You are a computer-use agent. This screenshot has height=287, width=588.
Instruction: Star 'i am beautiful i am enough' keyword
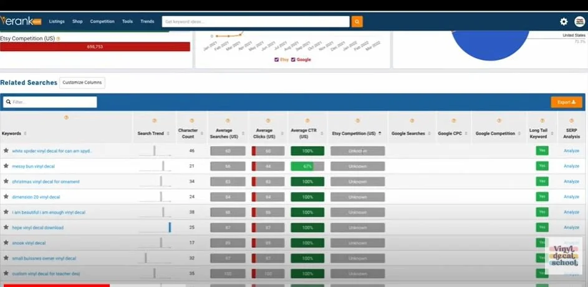tap(6, 212)
